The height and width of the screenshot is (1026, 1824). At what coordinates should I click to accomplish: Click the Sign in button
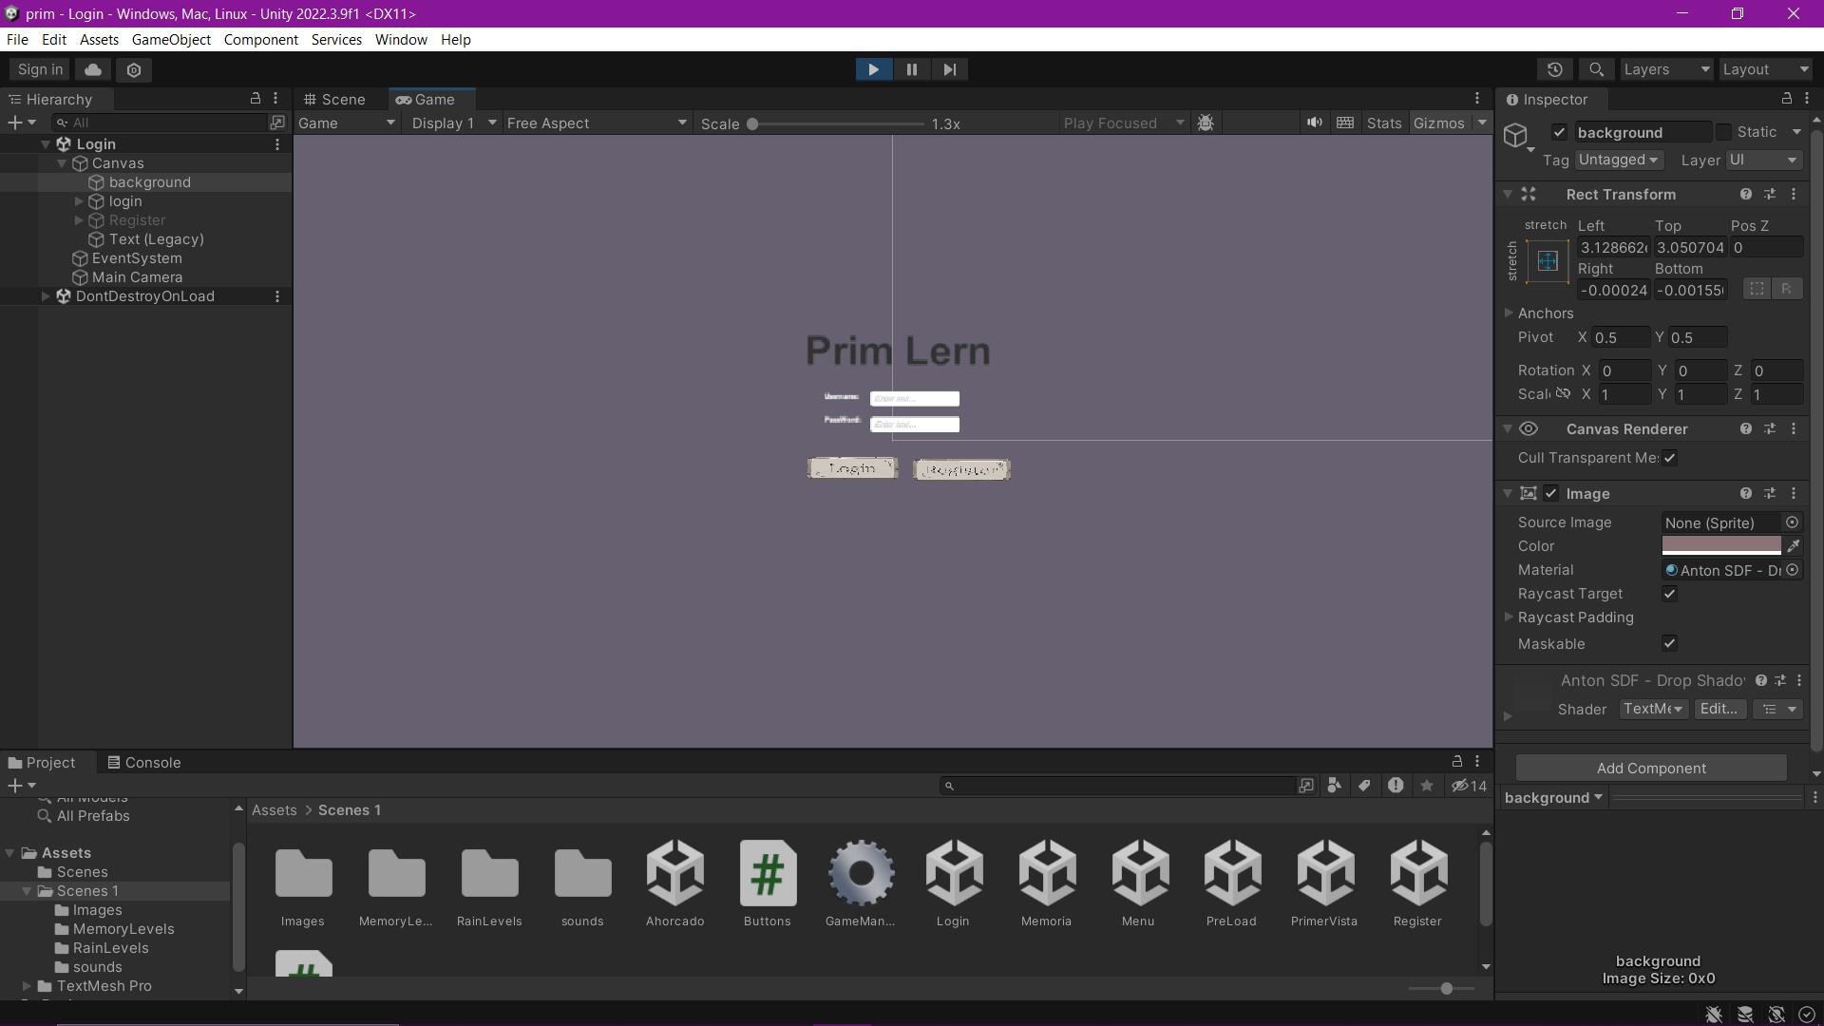pyautogui.click(x=40, y=69)
